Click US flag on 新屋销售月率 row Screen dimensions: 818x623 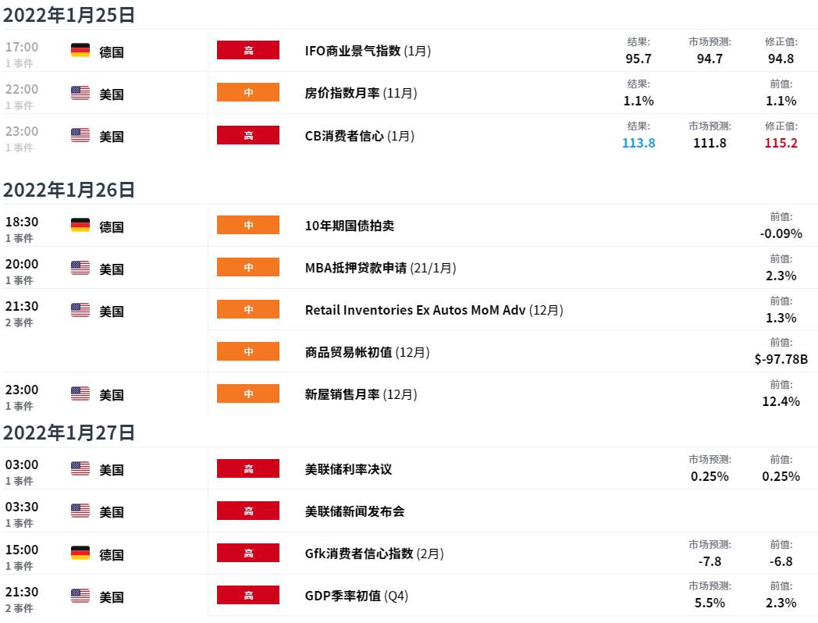click(80, 393)
